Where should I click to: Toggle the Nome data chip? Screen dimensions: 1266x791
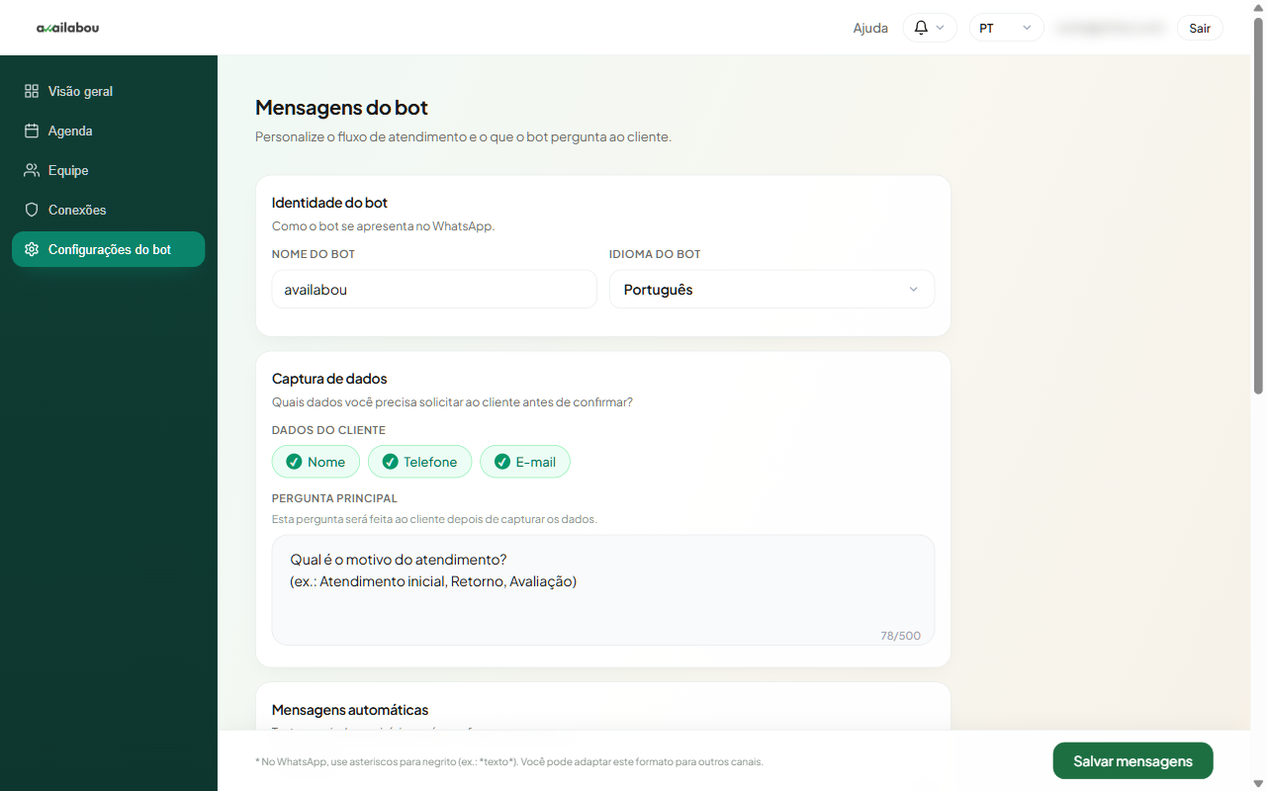point(316,462)
